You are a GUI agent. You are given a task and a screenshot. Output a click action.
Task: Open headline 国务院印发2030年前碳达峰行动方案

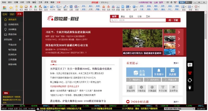67,45
